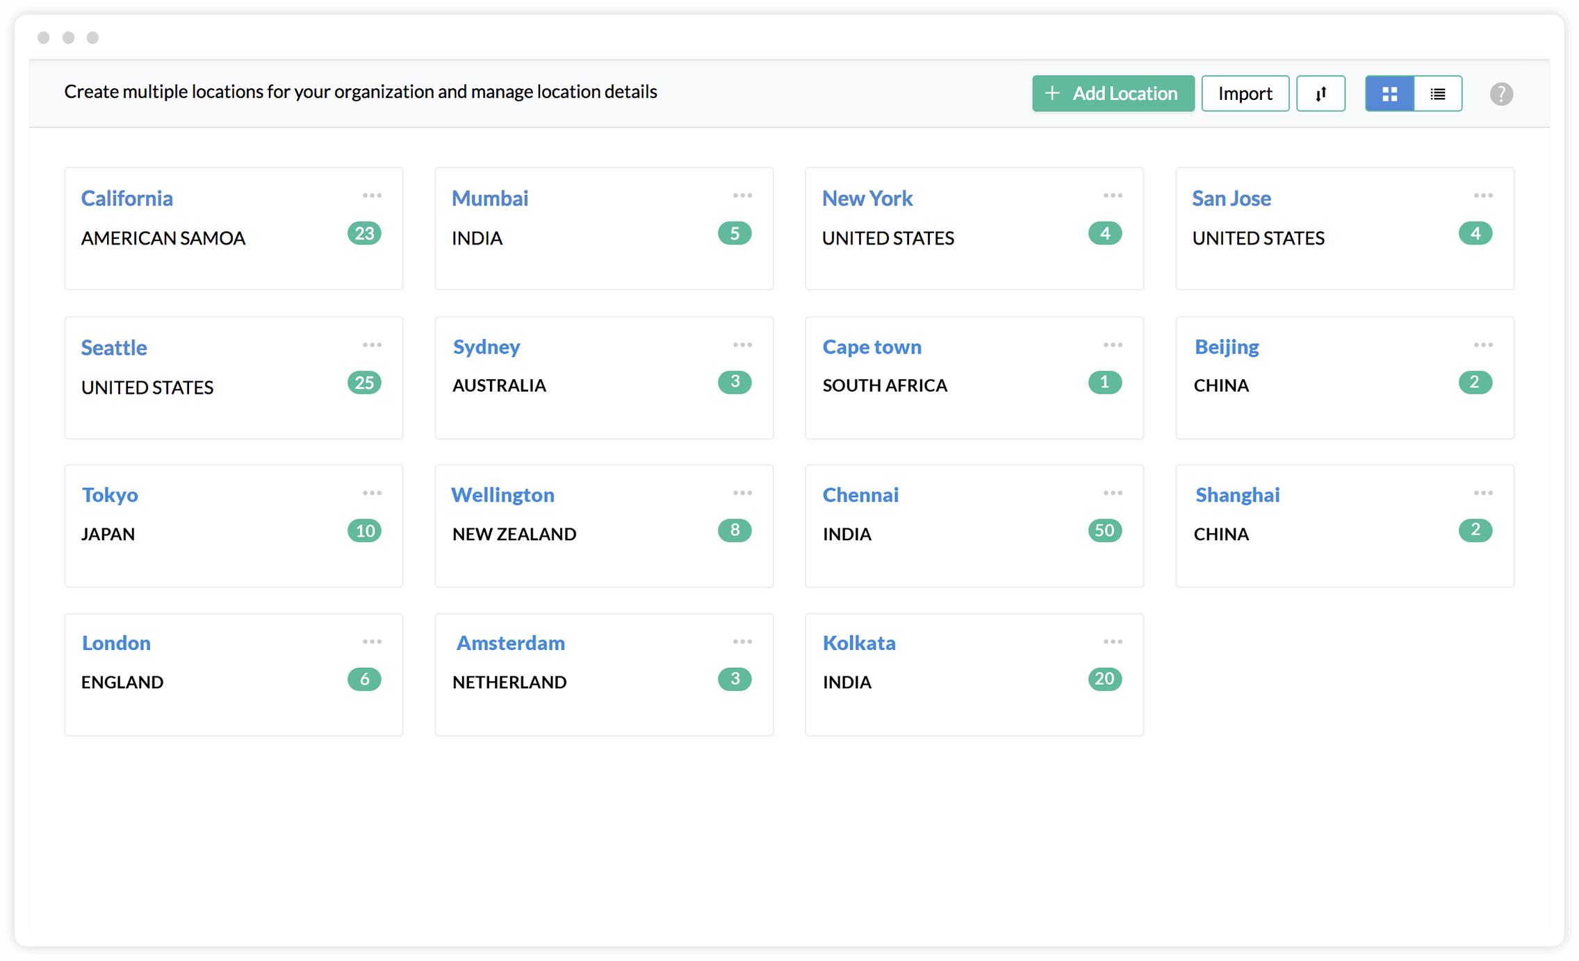Screen dimensions: 1579x961
Task: Open the more options icon on Beijing card
Action: [1483, 345]
